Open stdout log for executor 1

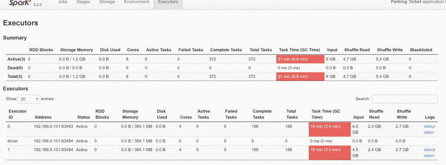(429, 149)
